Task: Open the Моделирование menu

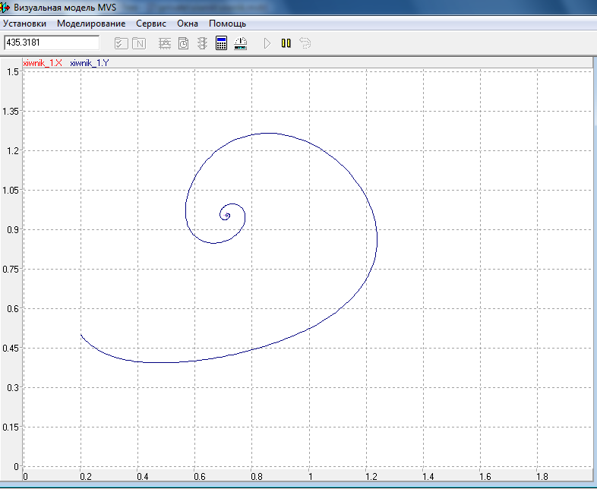Action: coord(91,24)
